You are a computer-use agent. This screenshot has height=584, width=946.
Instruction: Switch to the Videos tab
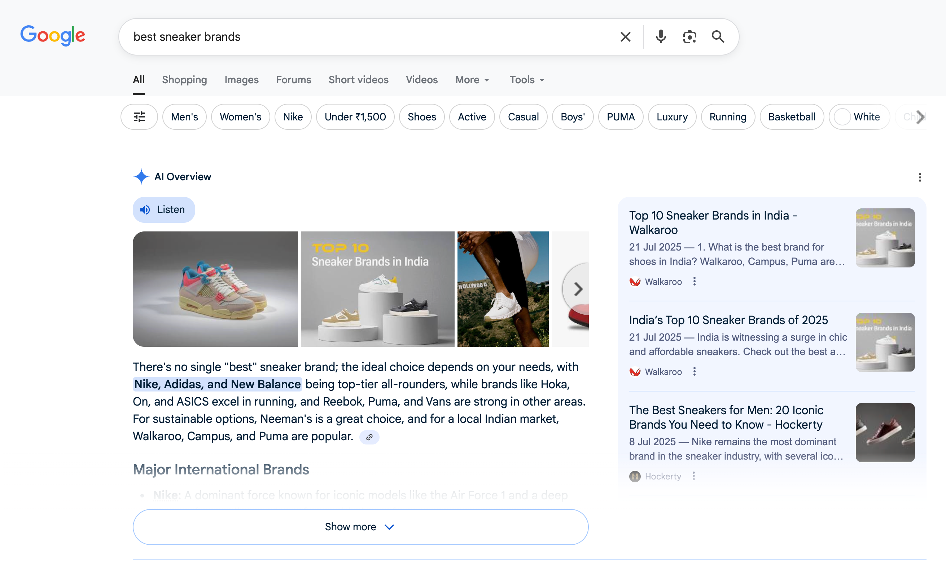[422, 80]
